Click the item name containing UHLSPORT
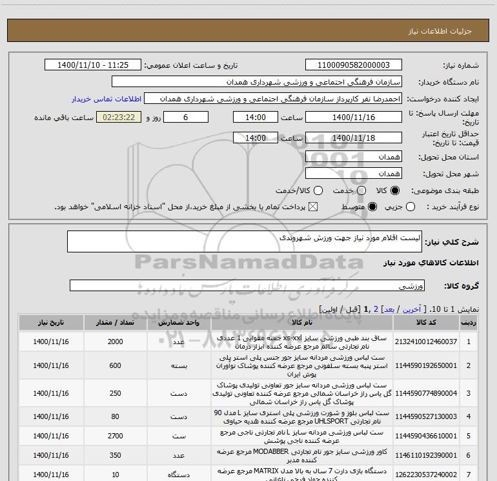 coord(302,417)
